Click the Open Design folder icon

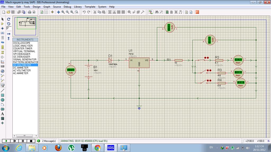point(8,12)
